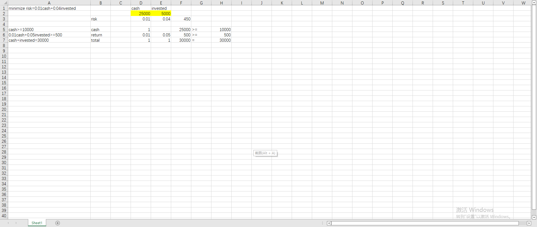Viewport: 537px width, 227px height.
Task: Switch to the Sheet1 tab
Action: tap(37, 223)
